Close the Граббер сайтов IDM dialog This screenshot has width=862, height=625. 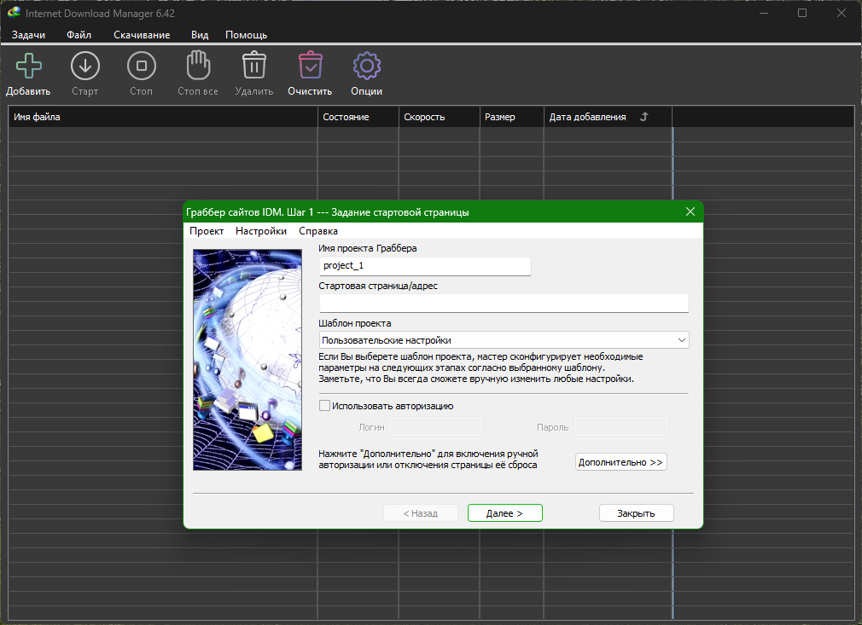[x=690, y=212]
